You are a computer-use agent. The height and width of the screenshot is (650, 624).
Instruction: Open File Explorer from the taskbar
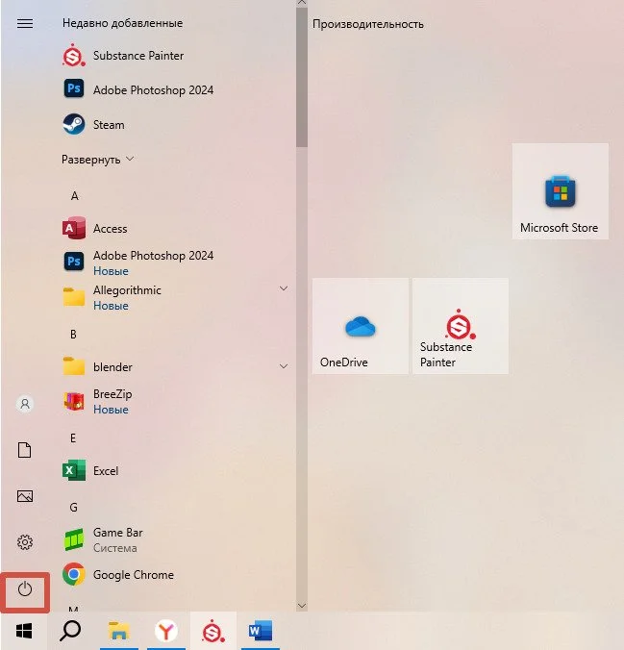click(119, 631)
